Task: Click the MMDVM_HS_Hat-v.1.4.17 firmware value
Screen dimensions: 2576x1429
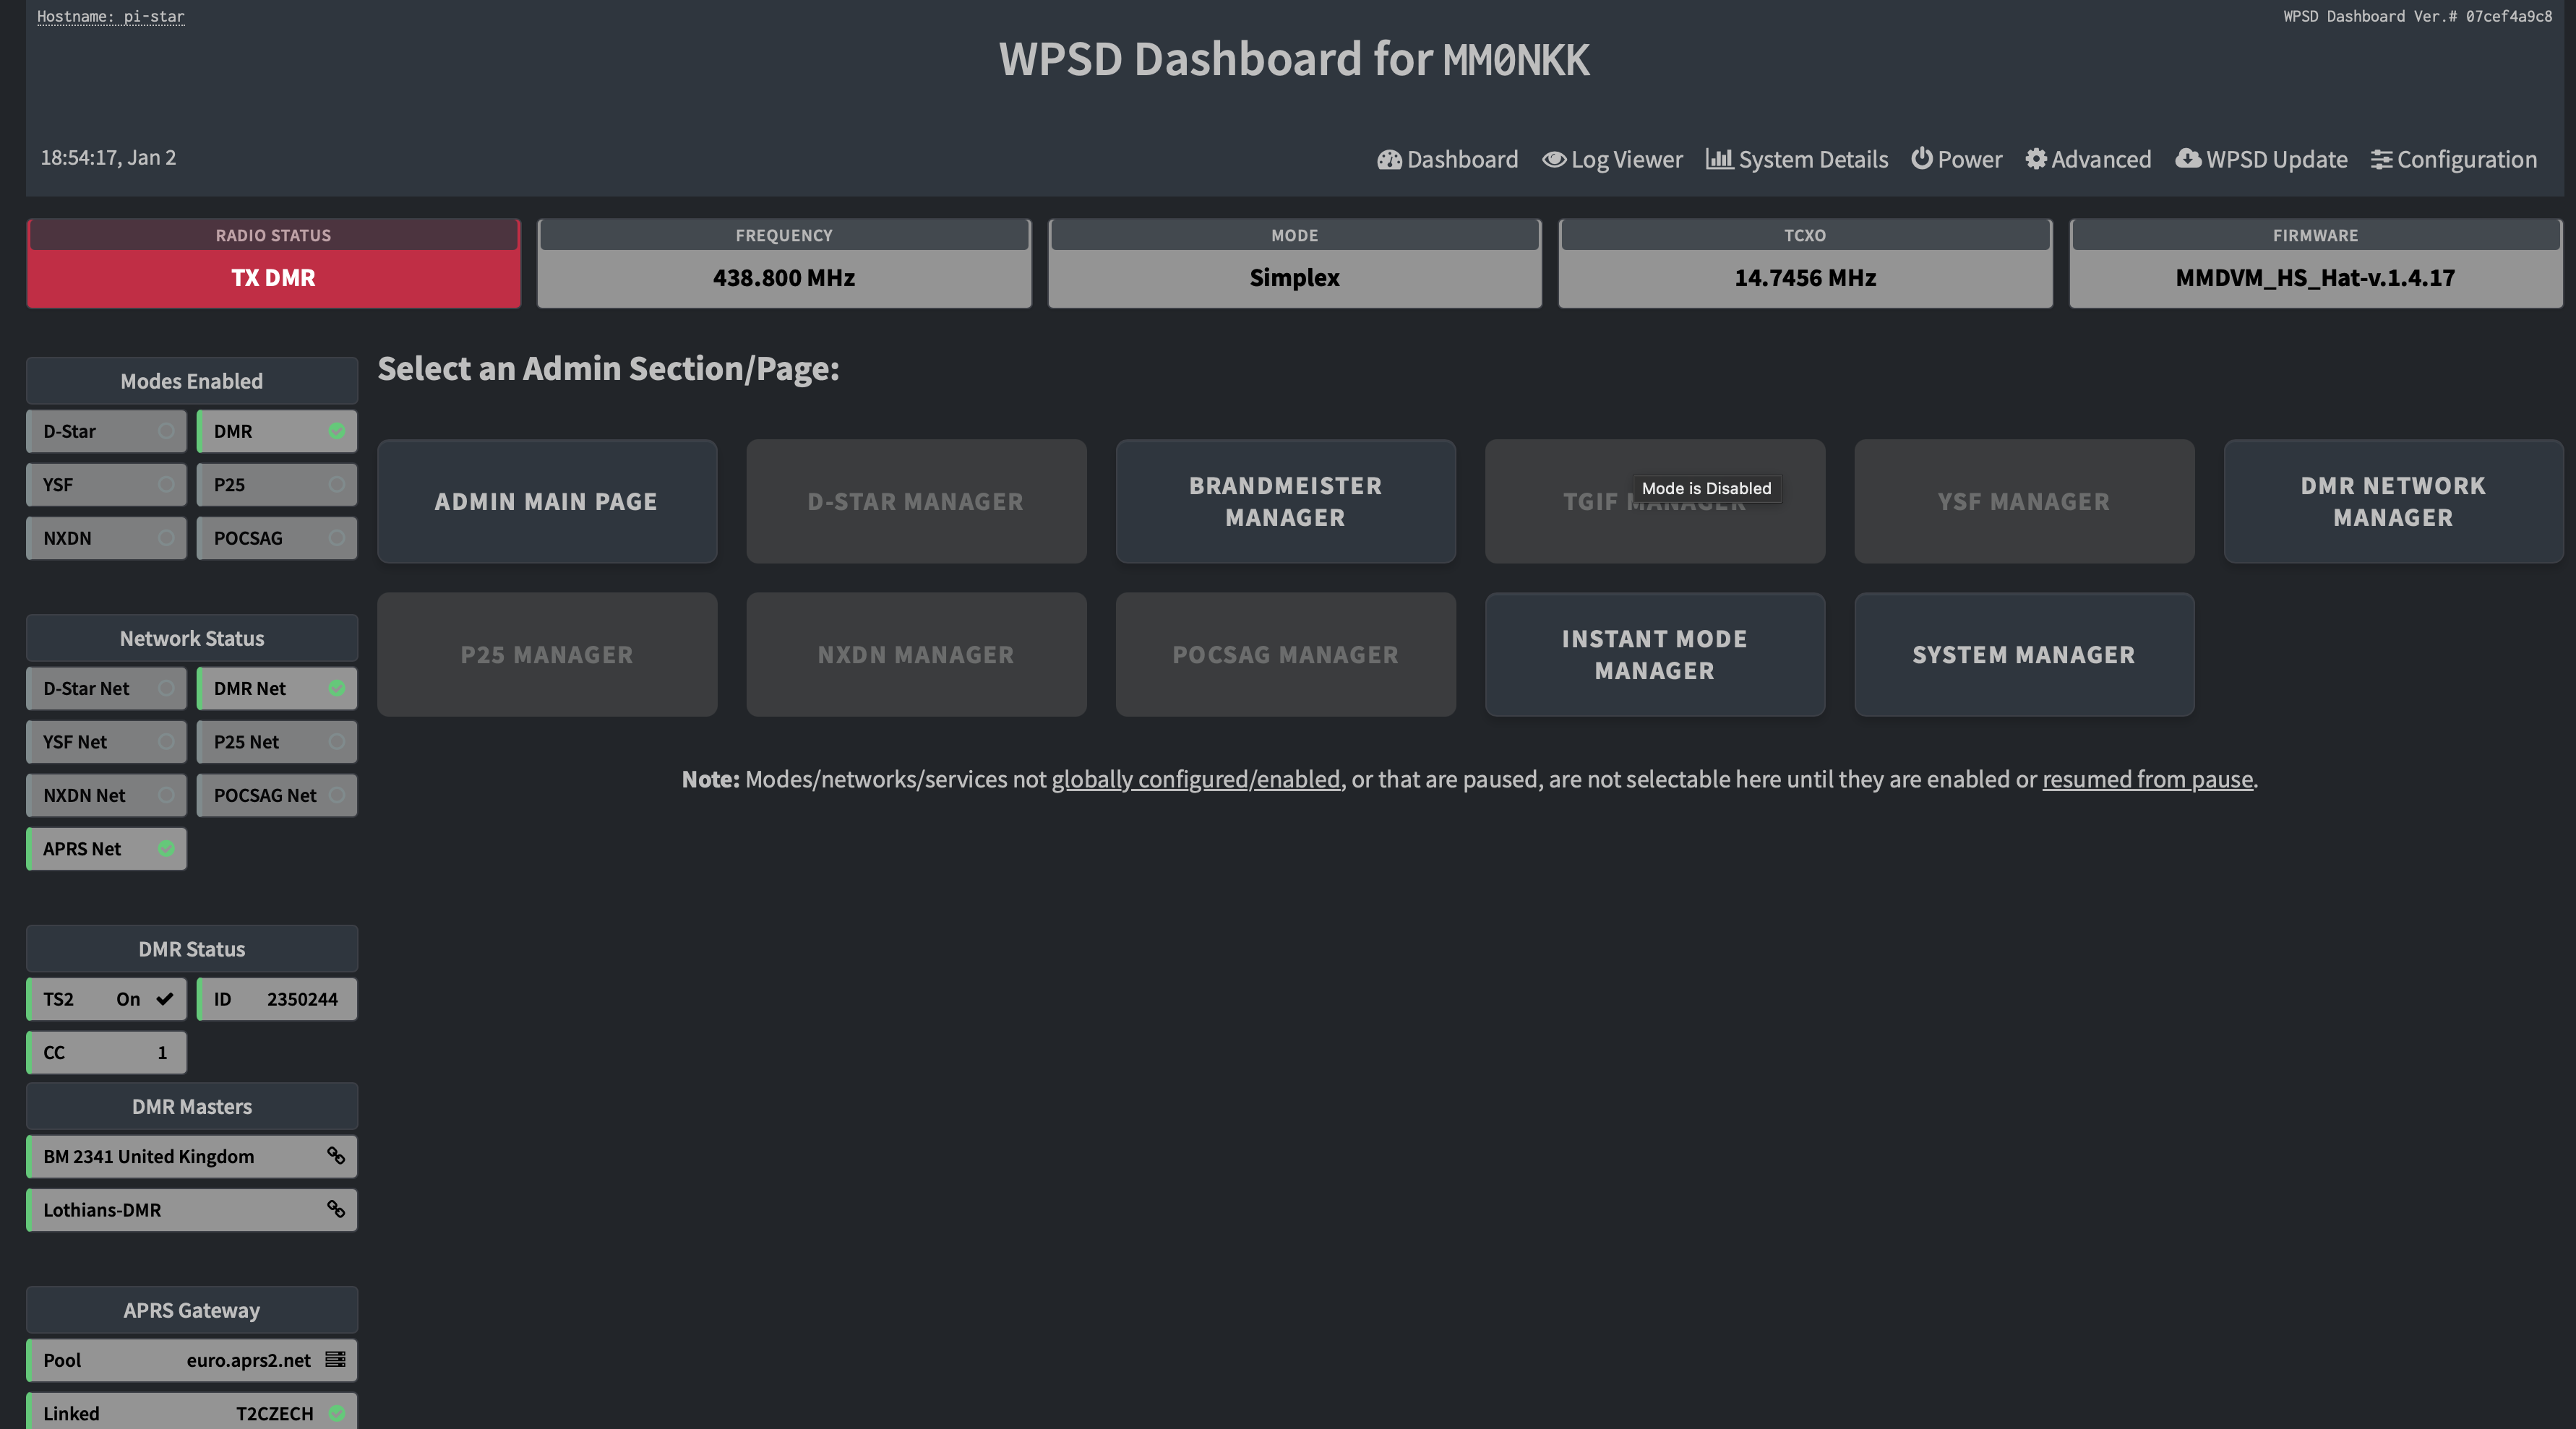Action: pyautogui.click(x=2315, y=278)
